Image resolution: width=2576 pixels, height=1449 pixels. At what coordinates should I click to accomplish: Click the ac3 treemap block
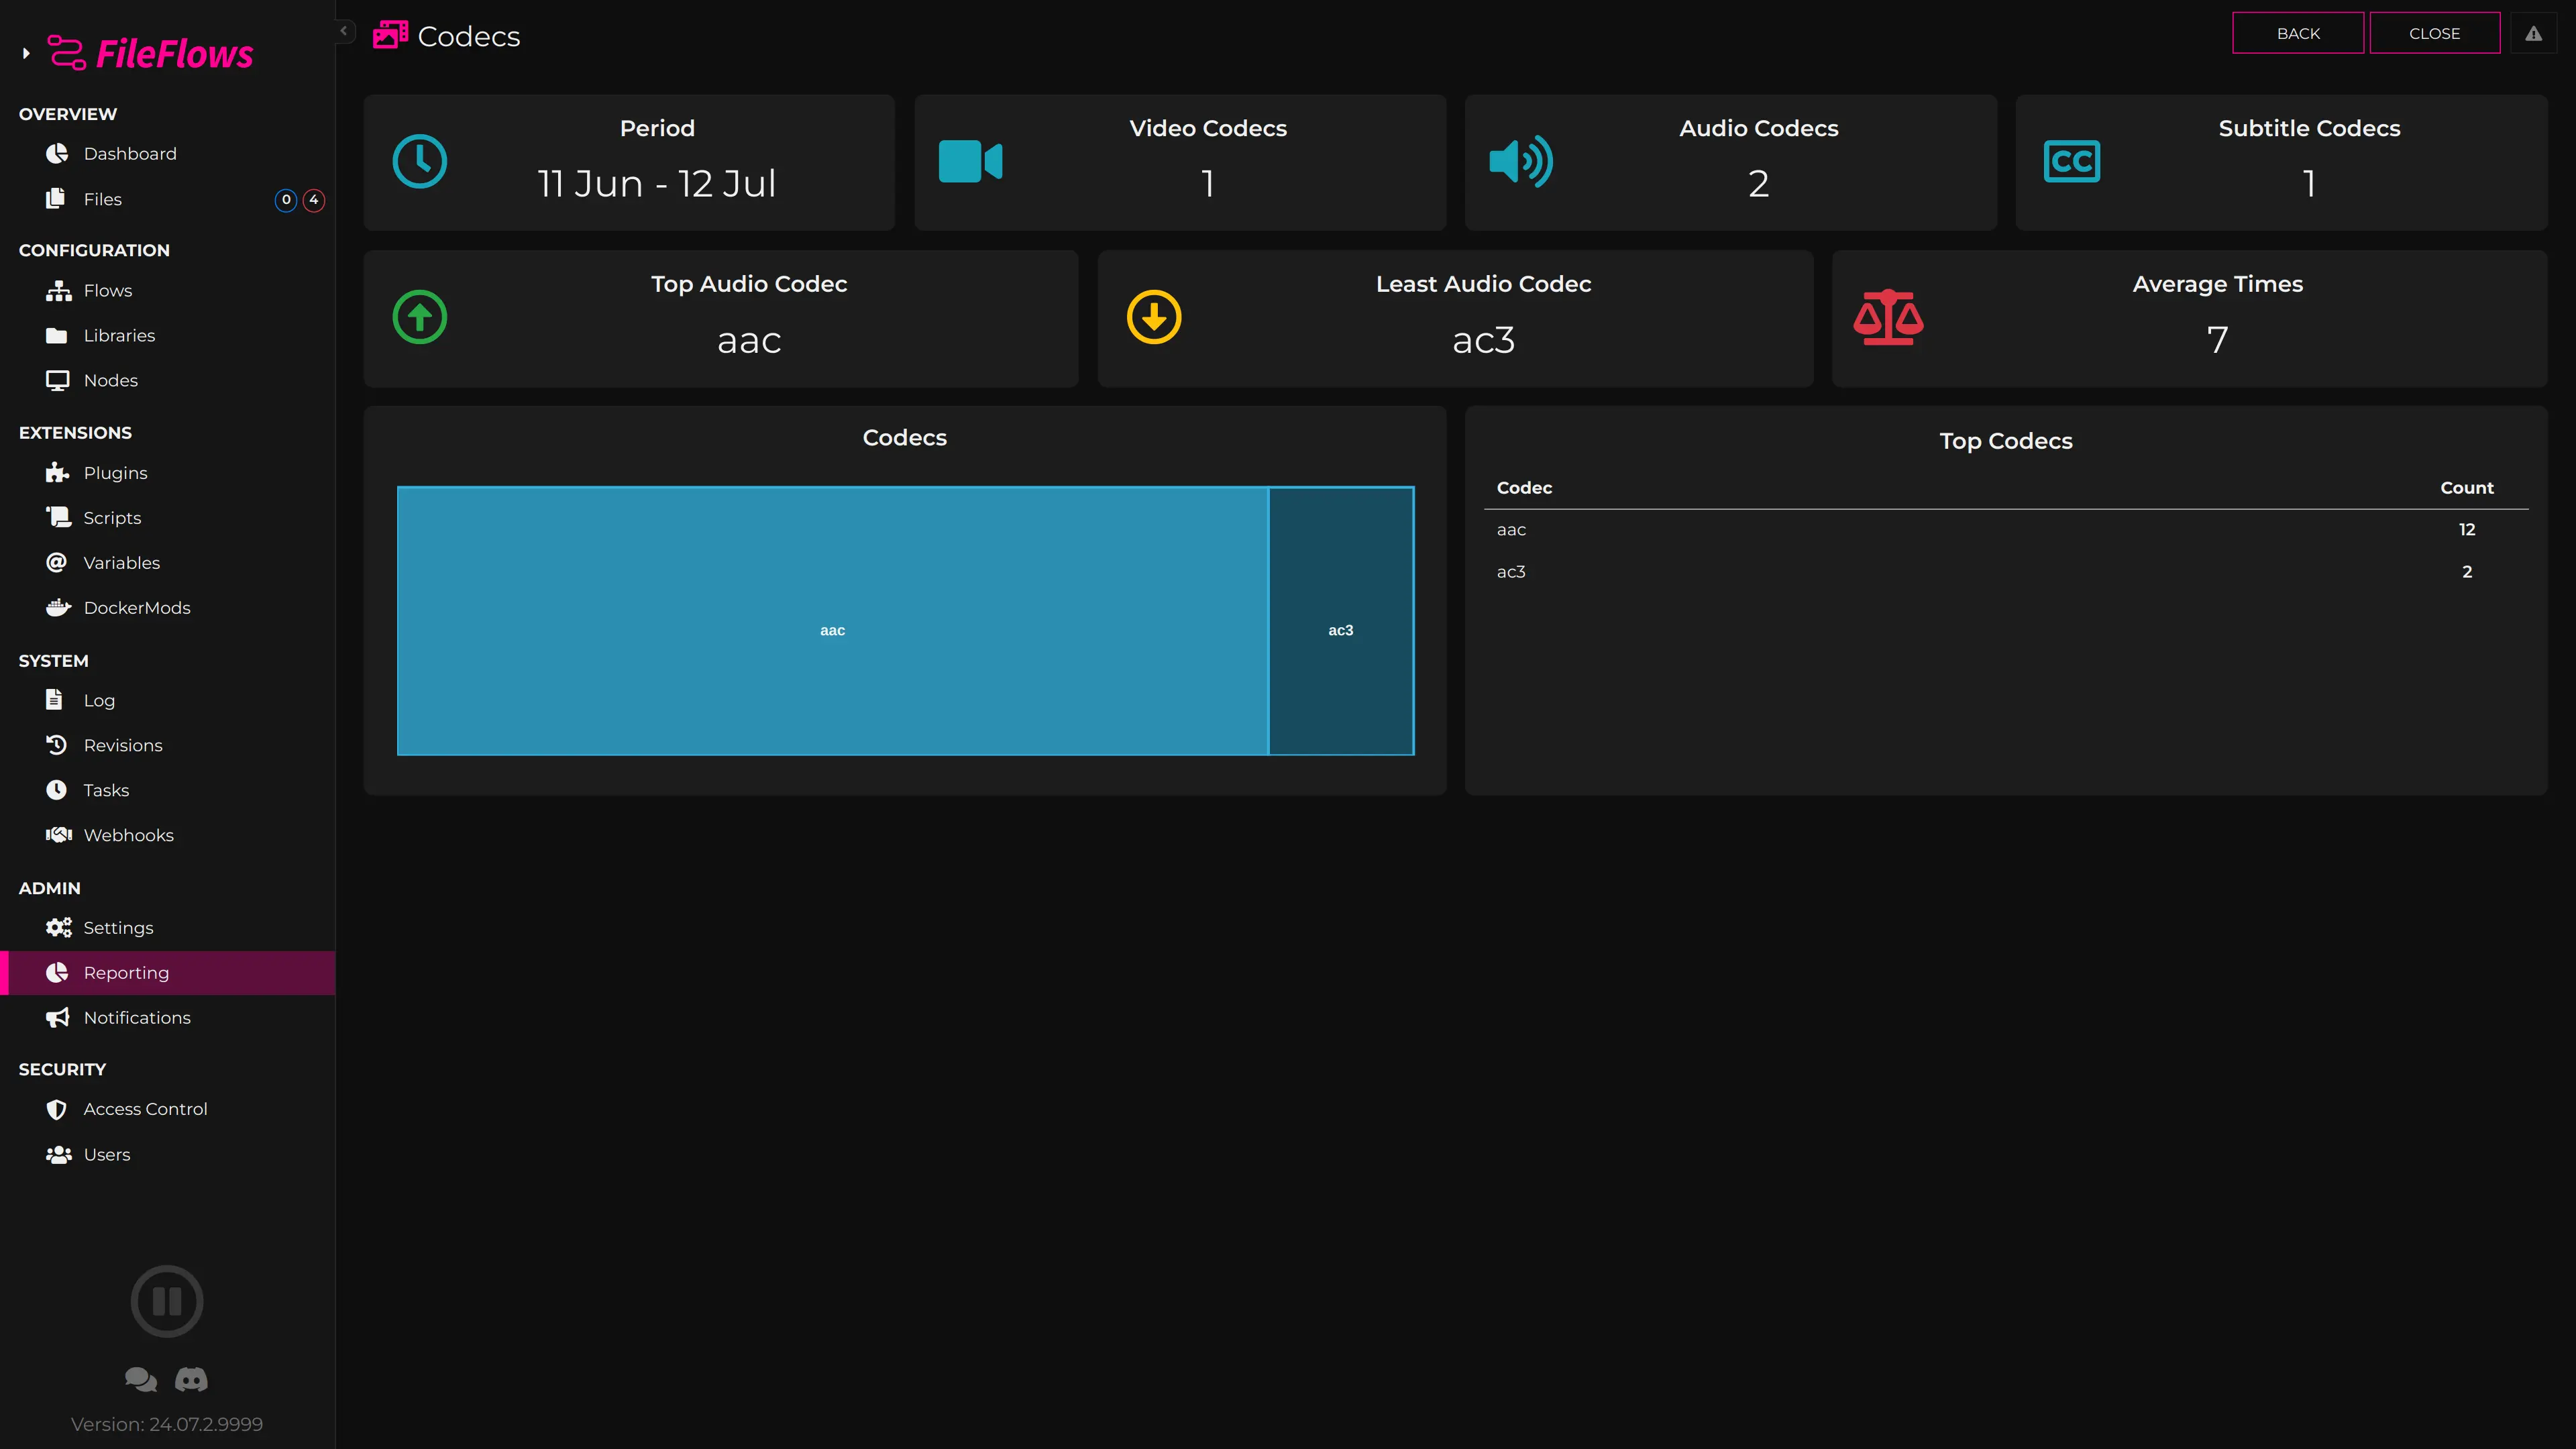click(1341, 621)
